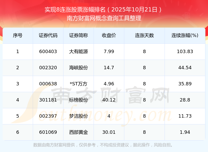The width and height of the screenshot is (208, 152).
Task: Open stock code 601069
Action: coord(48,132)
